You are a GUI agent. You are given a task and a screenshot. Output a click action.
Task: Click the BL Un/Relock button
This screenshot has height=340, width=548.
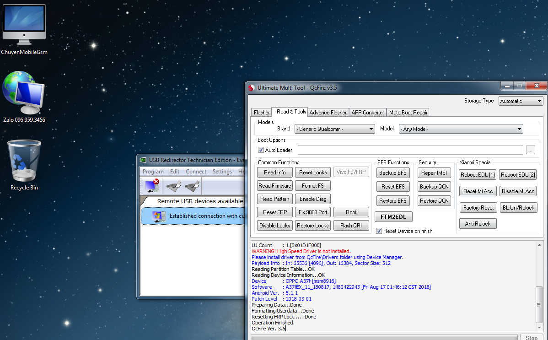(x=518, y=208)
